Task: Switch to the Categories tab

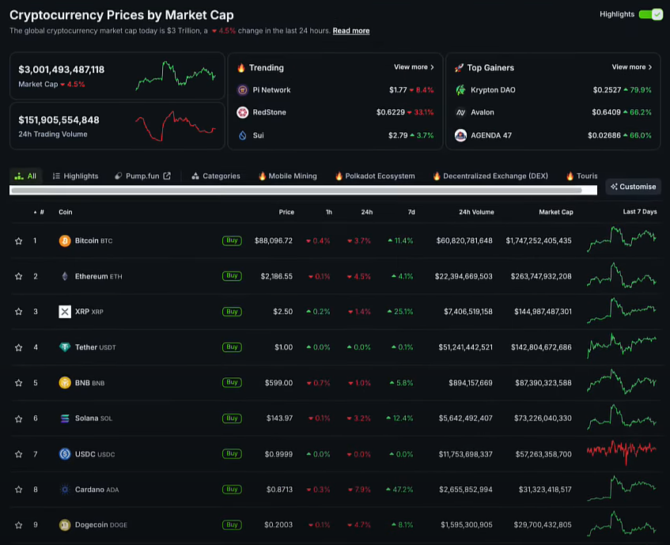Action: point(216,176)
